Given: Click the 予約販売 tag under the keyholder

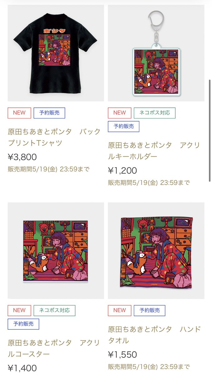Looking at the screenshot, I should coord(124,127).
